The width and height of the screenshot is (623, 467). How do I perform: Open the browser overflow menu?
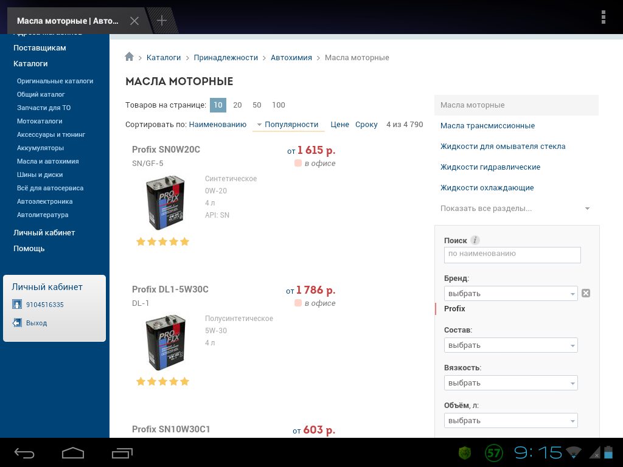603,18
